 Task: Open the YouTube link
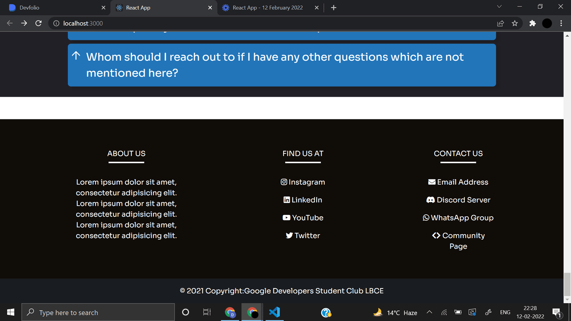point(303,218)
